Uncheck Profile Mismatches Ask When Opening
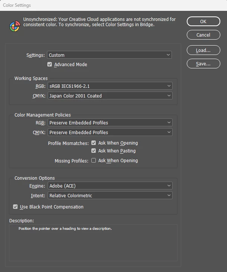The width and height of the screenshot is (227, 272). [94, 143]
